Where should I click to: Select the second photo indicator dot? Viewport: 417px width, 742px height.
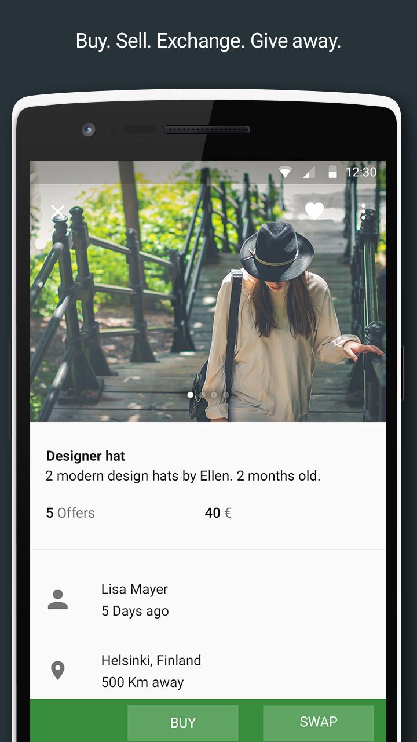point(202,395)
